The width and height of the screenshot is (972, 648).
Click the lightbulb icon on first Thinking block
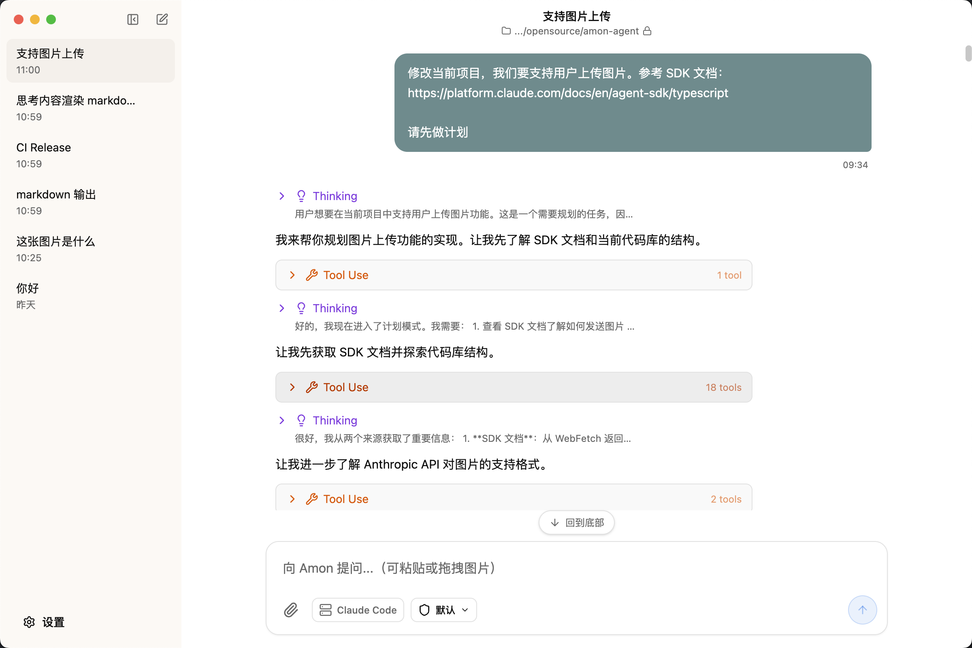301,196
